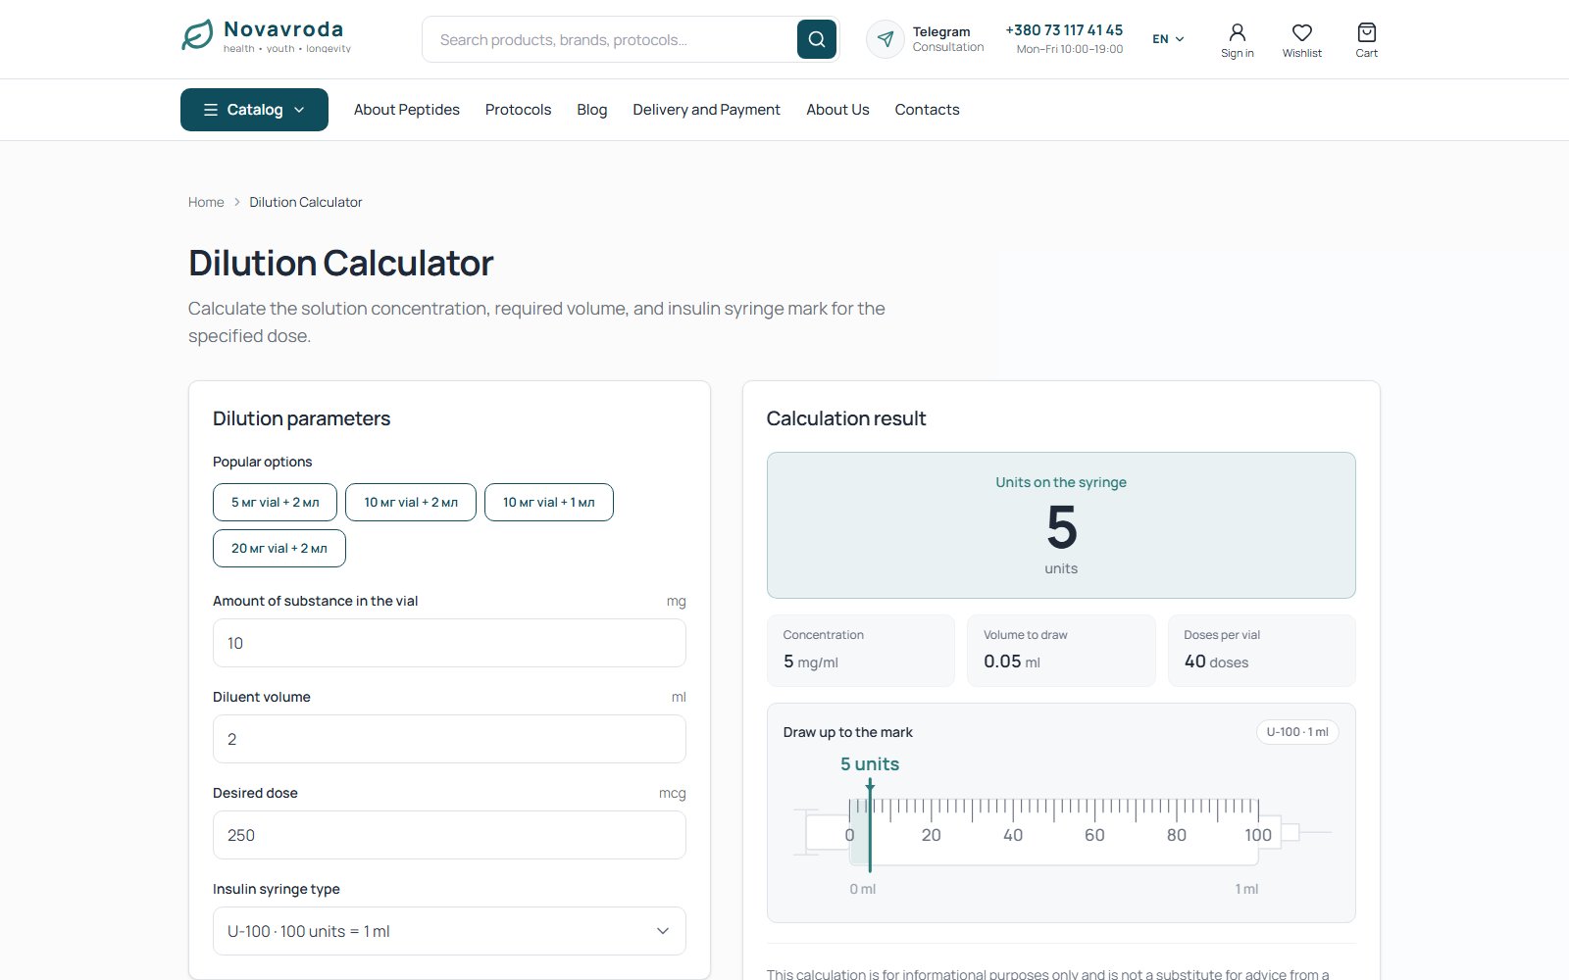The image size is (1569, 980).
Task: Select the 20 мг vial + 2 мл preset
Action: [x=279, y=548]
